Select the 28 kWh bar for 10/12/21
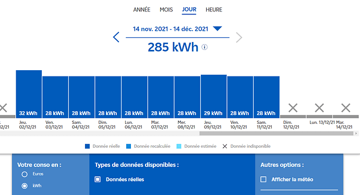Image resolution: width=360 pixels, height=195 pixels. tap(240, 97)
